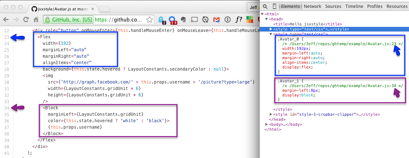This screenshot has height=158, width=409.
Task: Click line number 28 in GitHub code
Action: click(x=7, y=69)
